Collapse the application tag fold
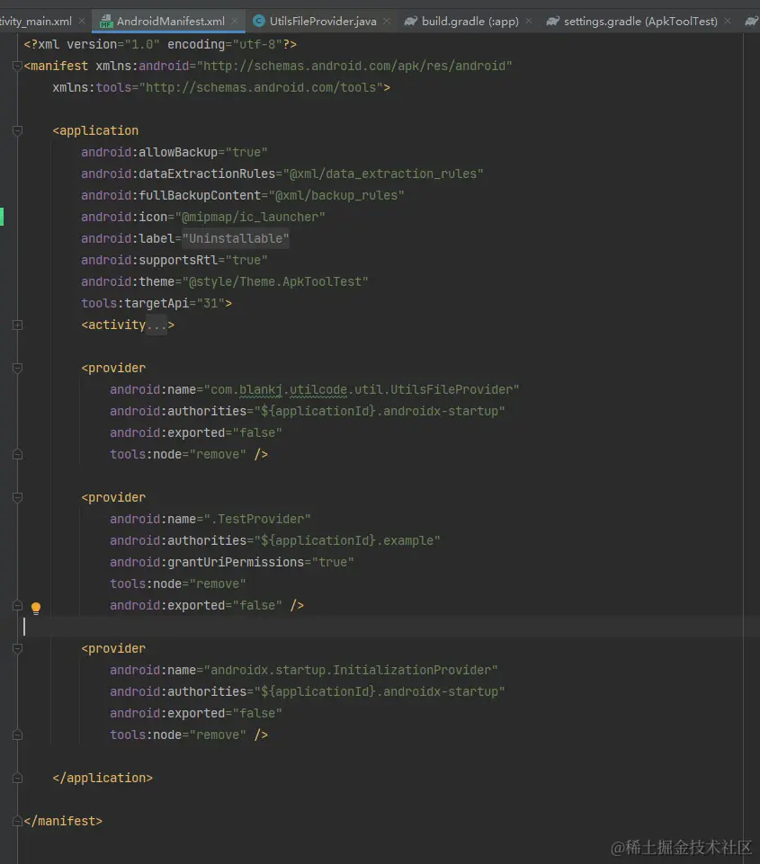 [17, 130]
